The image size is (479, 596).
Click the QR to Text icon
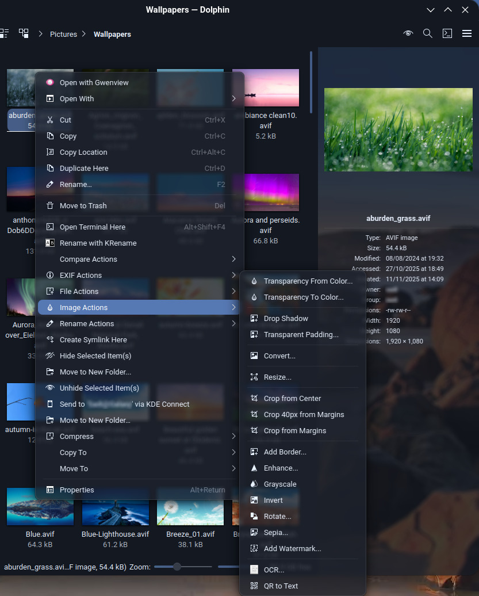point(254,586)
